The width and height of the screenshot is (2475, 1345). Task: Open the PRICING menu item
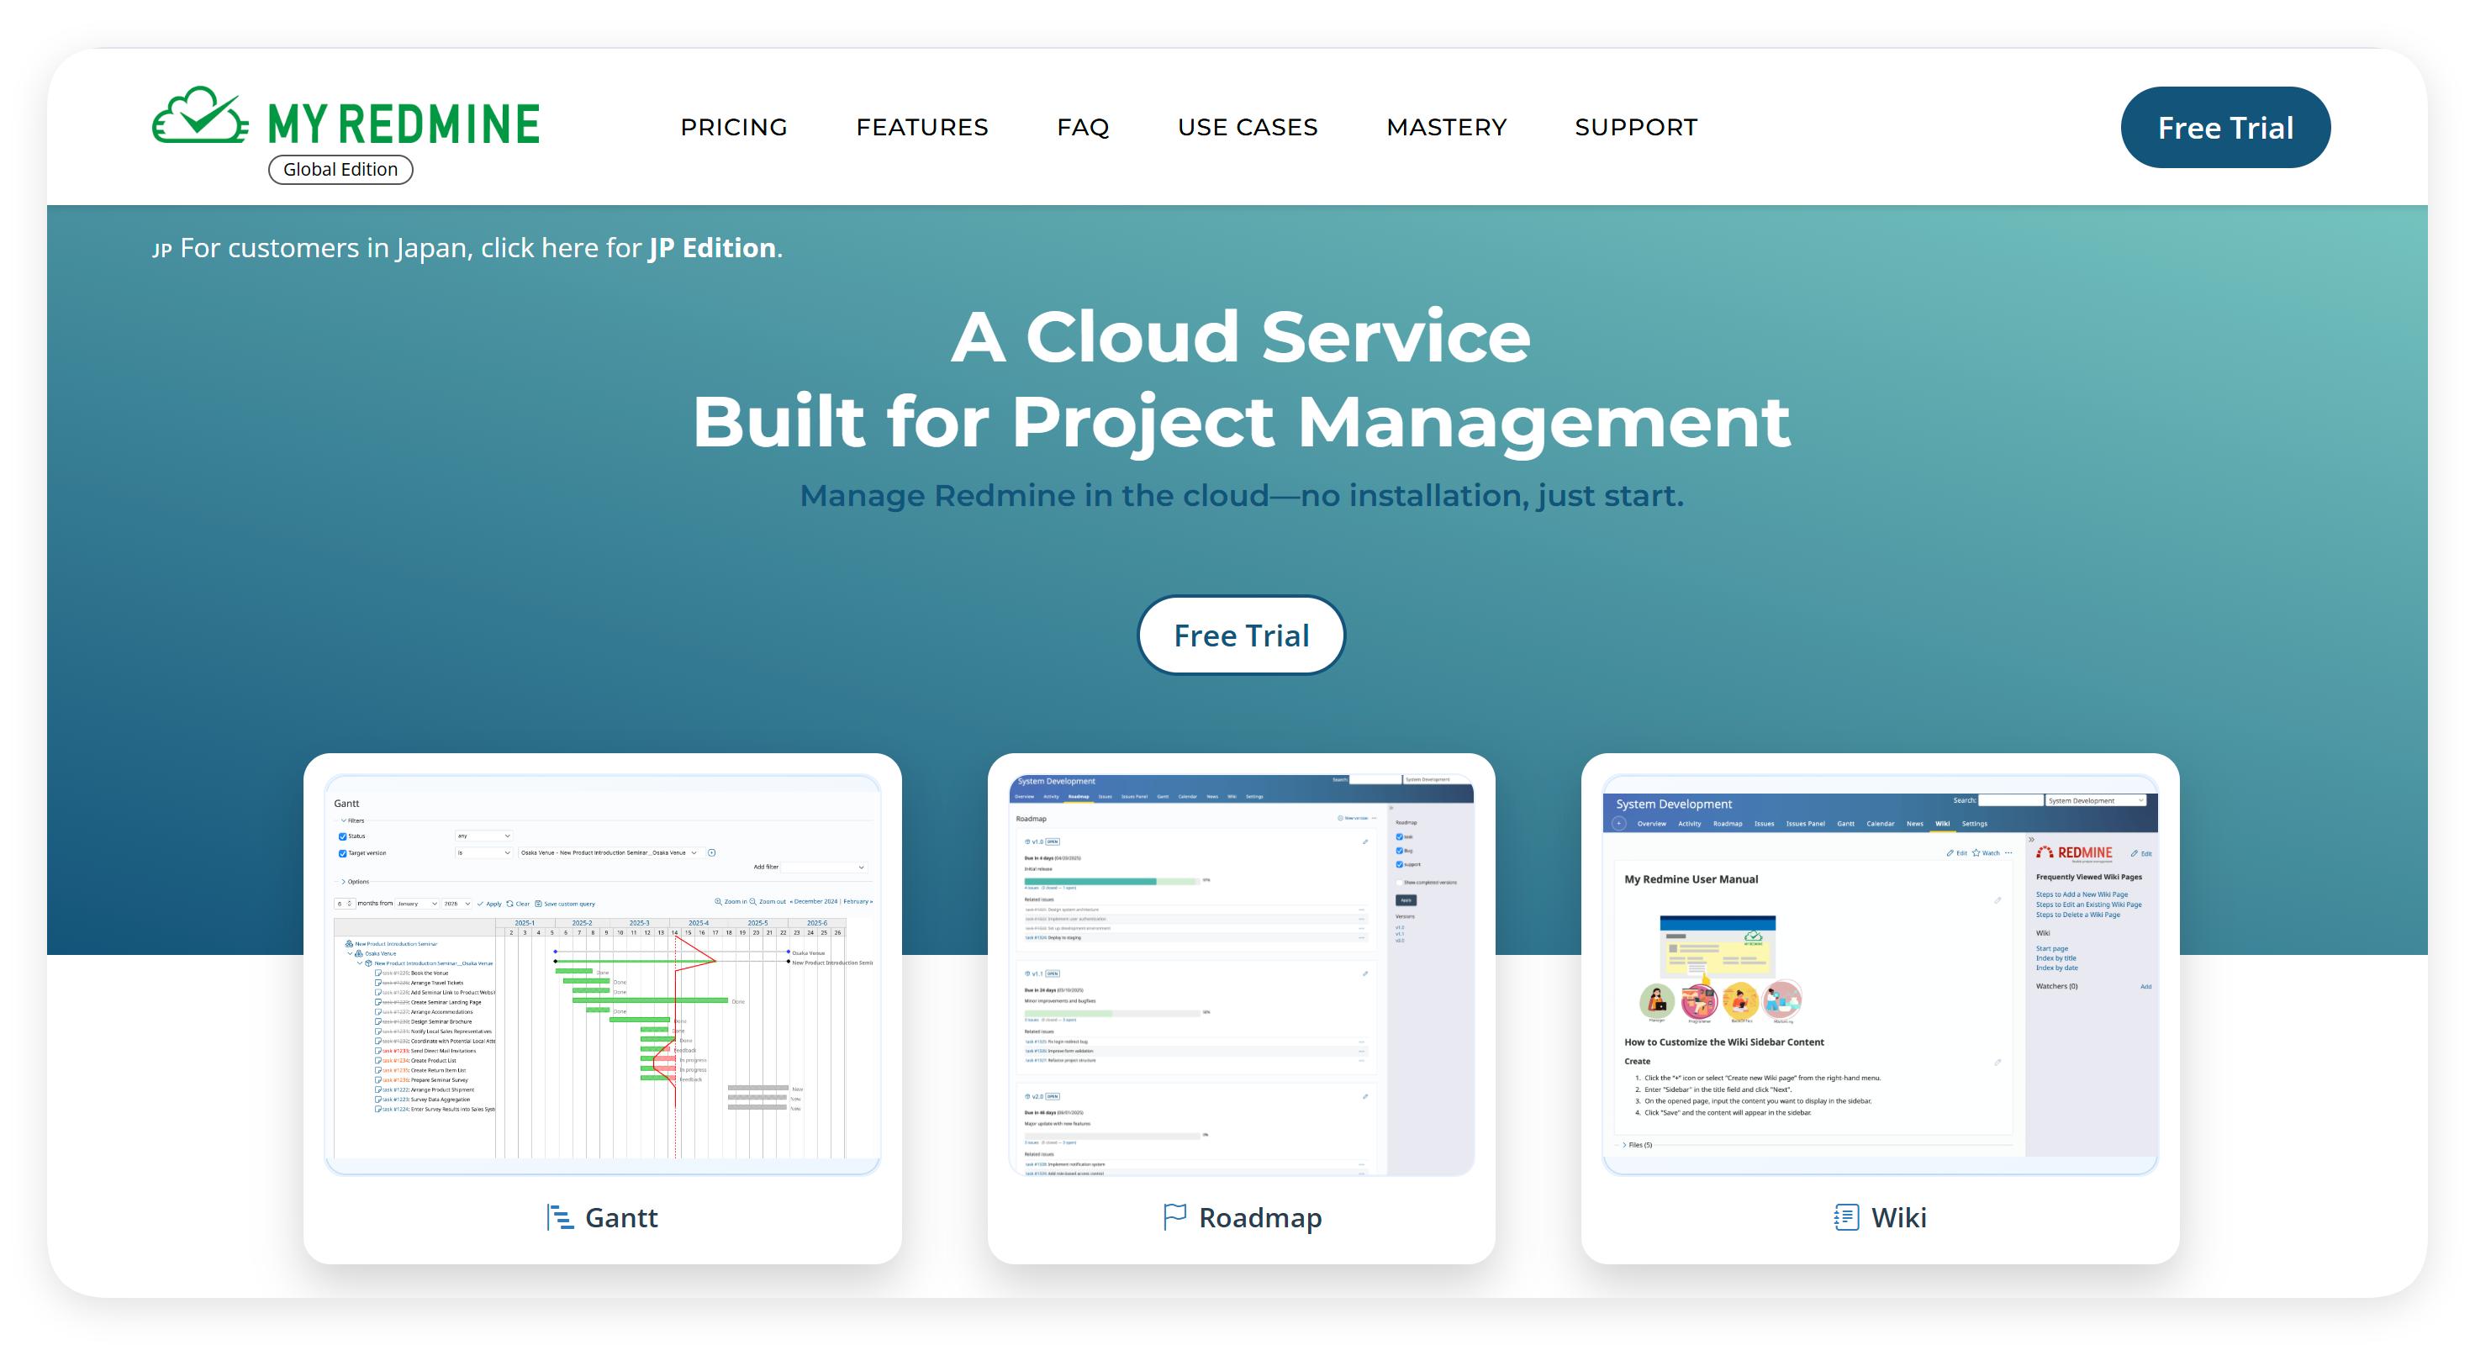point(733,127)
